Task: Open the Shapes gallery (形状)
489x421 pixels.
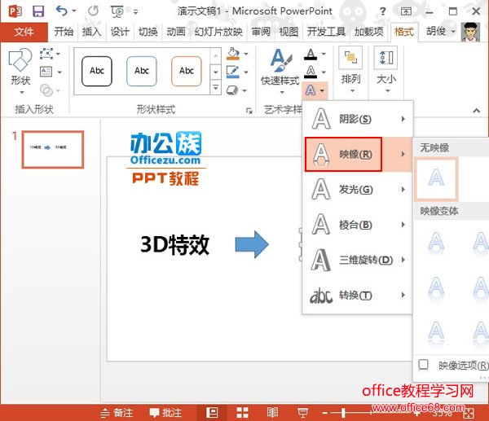Action: 20,72
